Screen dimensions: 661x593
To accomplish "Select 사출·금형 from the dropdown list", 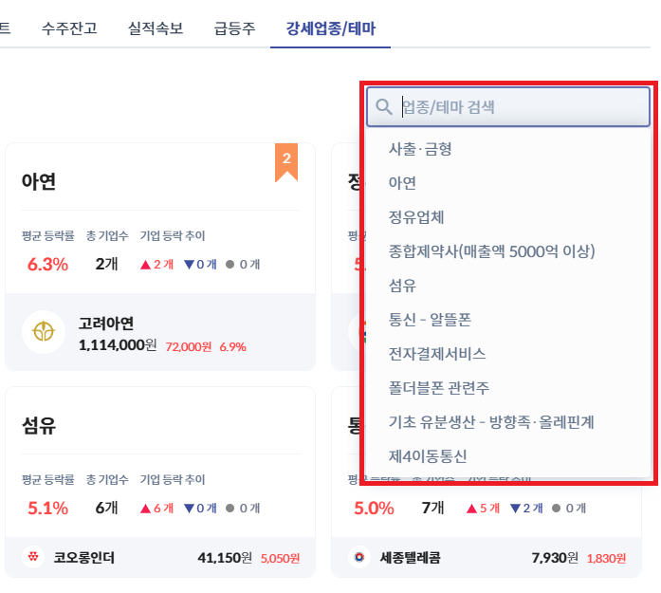I will click(420, 149).
